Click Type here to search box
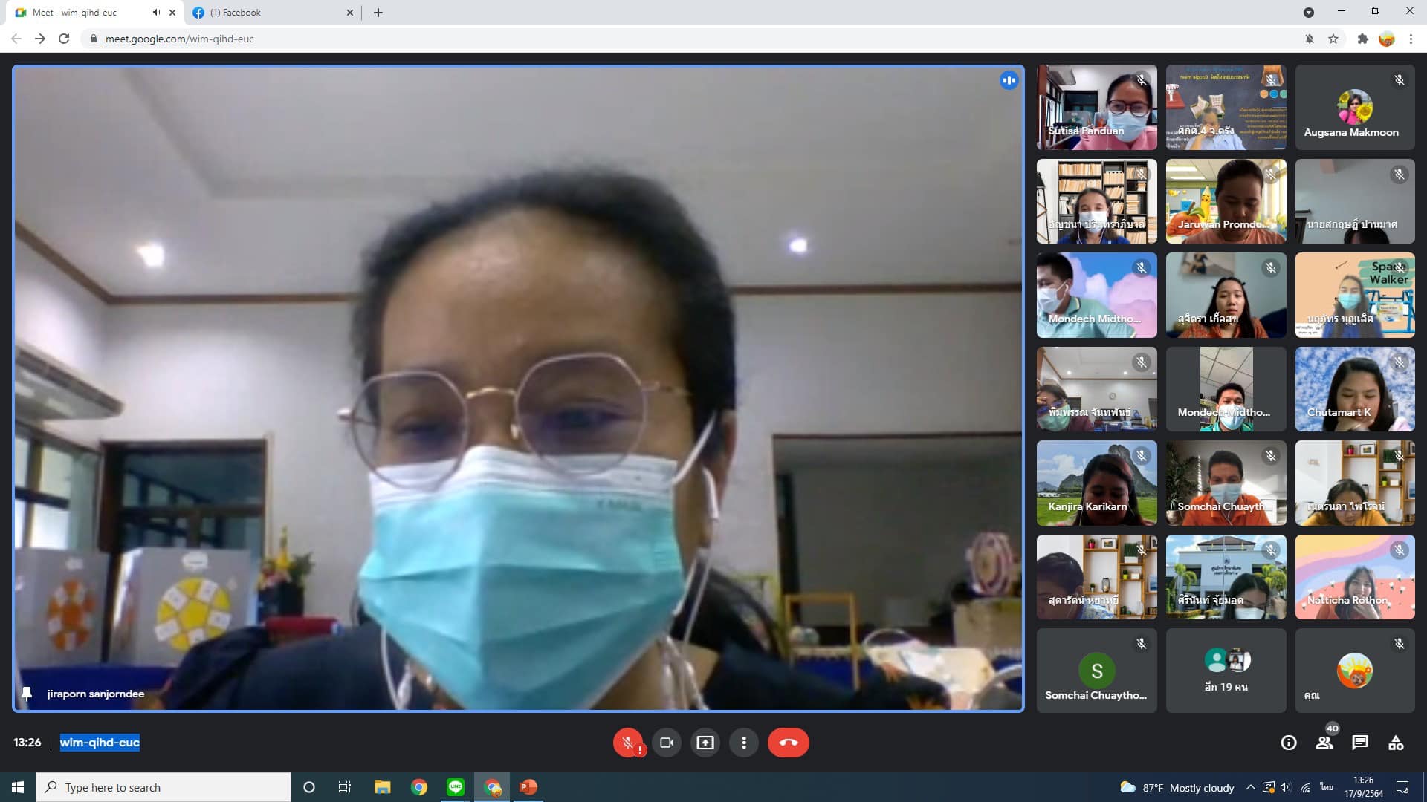Image resolution: width=1427 pixels, height=802 pixels. pos(164,787)
